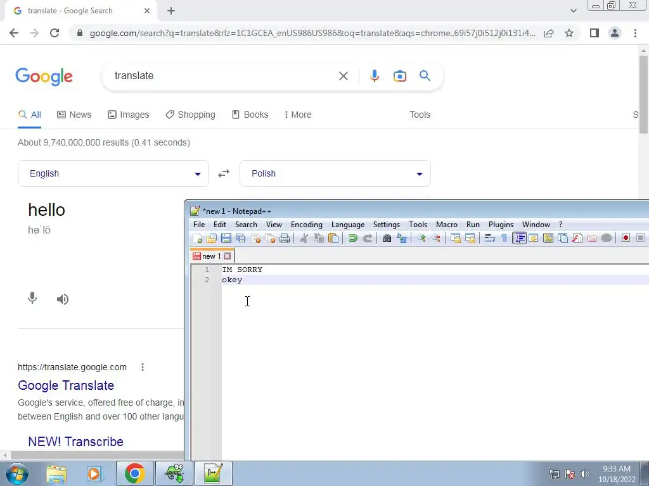The width and height of the screenshot is (649, 486).
Task: Save the document using the floppy disk icon
Action: point(226,238)
